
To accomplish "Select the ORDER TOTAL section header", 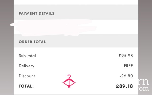I will (32, 42).
